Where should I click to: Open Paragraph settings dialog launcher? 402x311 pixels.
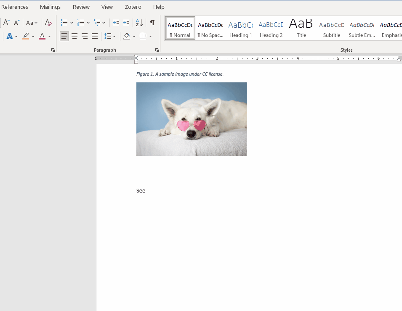click(x=157, y=50)
